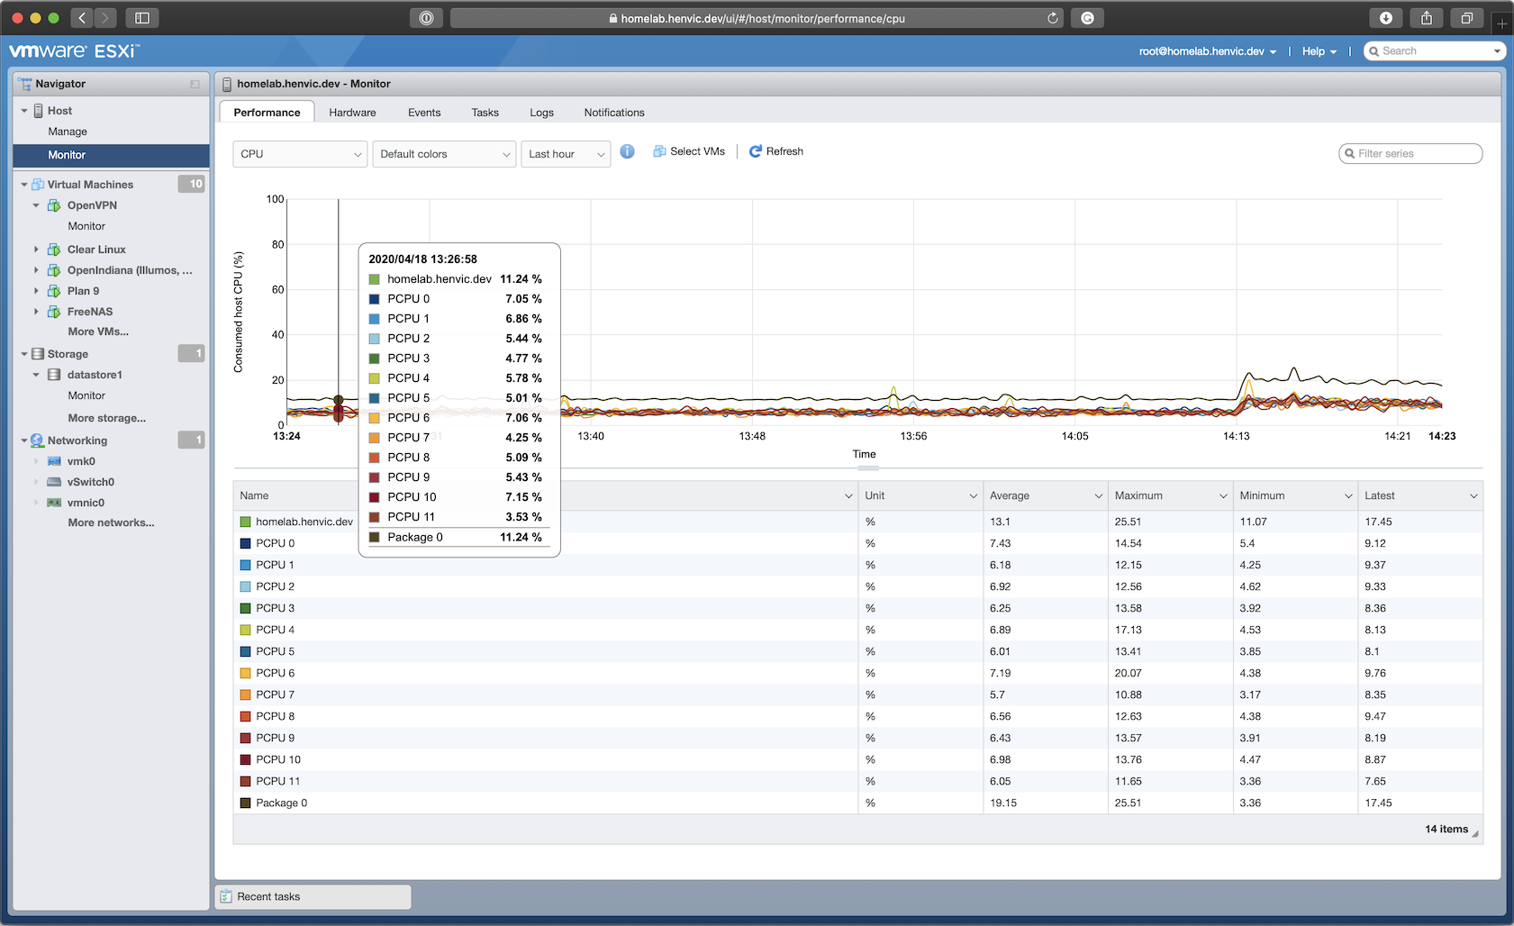This screenshot has height=926, width=1514.
Task: Click the datastore1 icon
Action: [54, 375]
